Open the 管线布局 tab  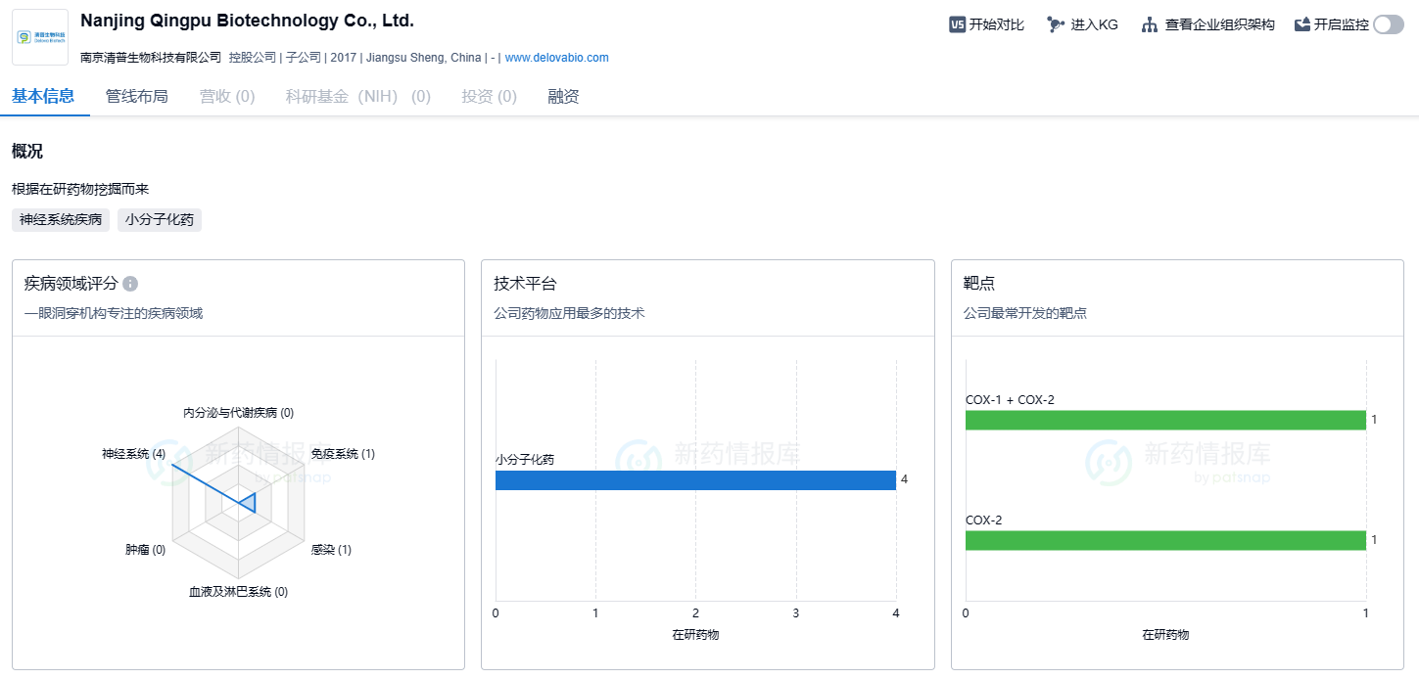136,96
